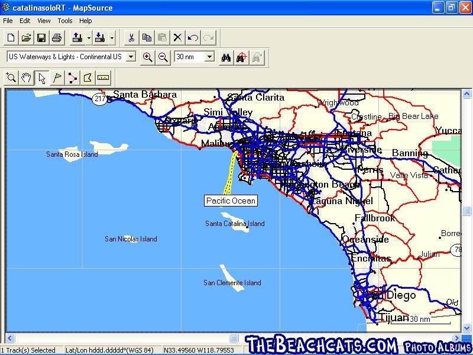The width and height of the screenshot is (473, 355).
Task: Click the Banning map label
Action: point(410,153)
